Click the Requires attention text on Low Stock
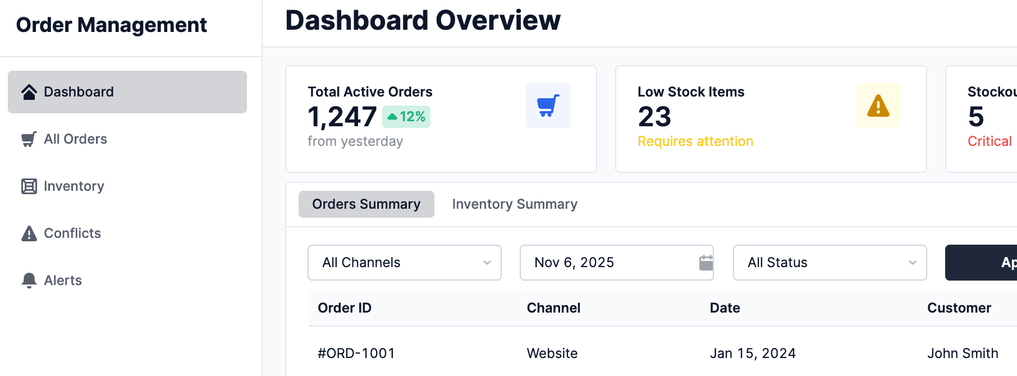The image size is (1017, 376). (x=695, y=141)
